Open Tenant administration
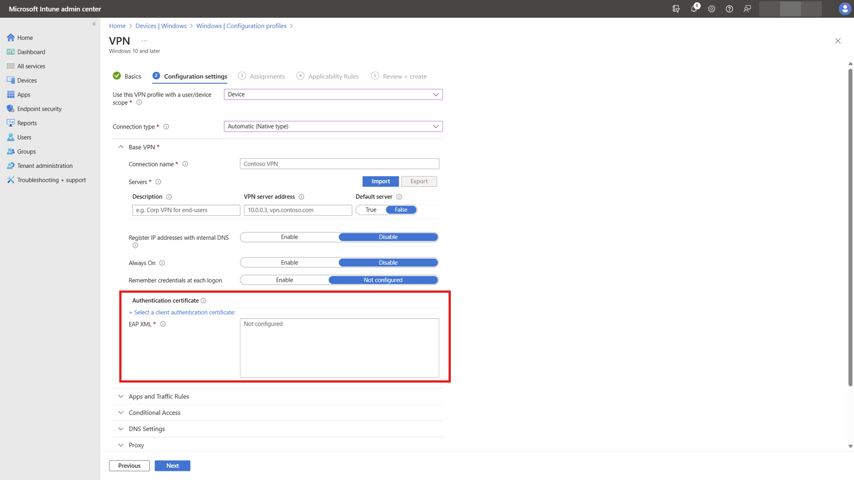 (45, 165)
